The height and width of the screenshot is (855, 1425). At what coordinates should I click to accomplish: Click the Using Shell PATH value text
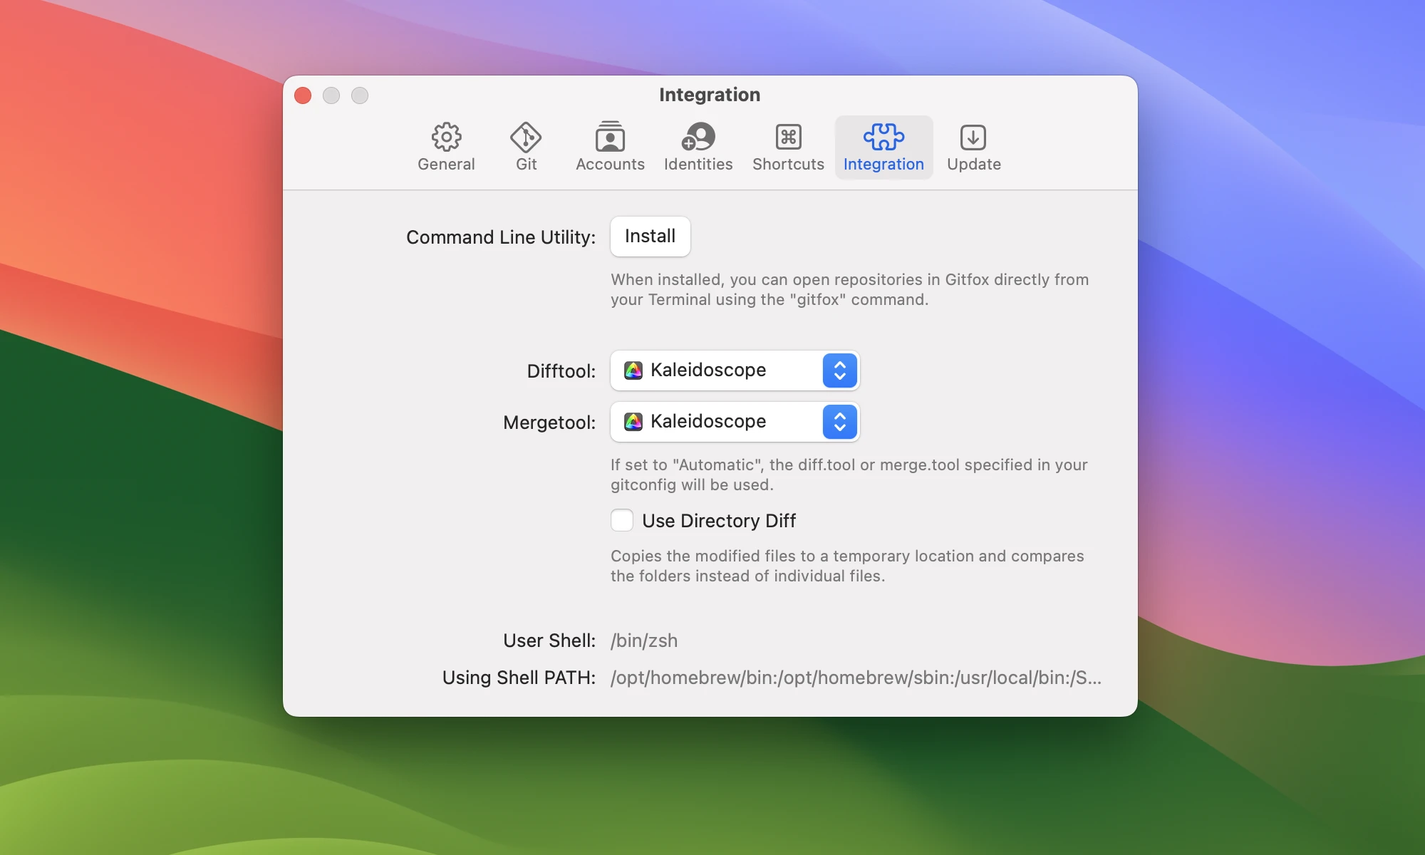(855, 678)
